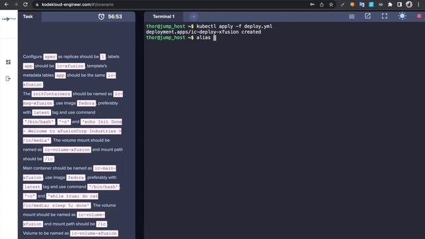Click the share page icon
Viewport: 425px width, 239px height.
tap(321, 5)
